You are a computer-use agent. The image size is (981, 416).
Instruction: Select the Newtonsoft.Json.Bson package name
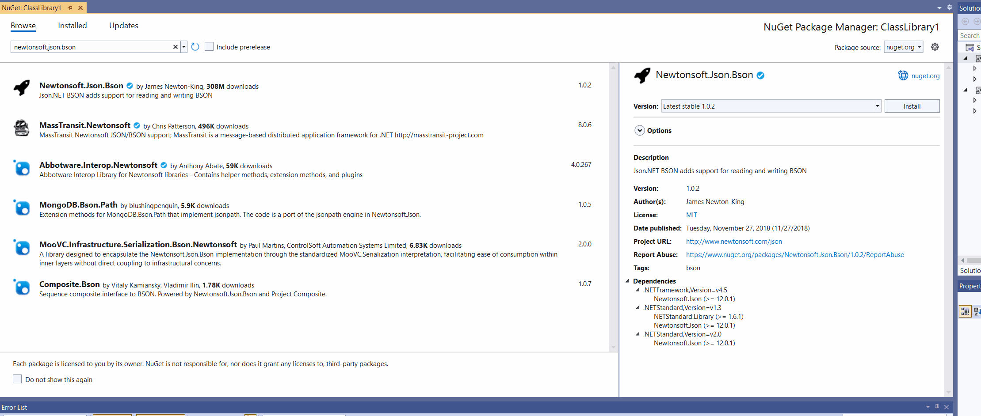[x=81, y=85]
